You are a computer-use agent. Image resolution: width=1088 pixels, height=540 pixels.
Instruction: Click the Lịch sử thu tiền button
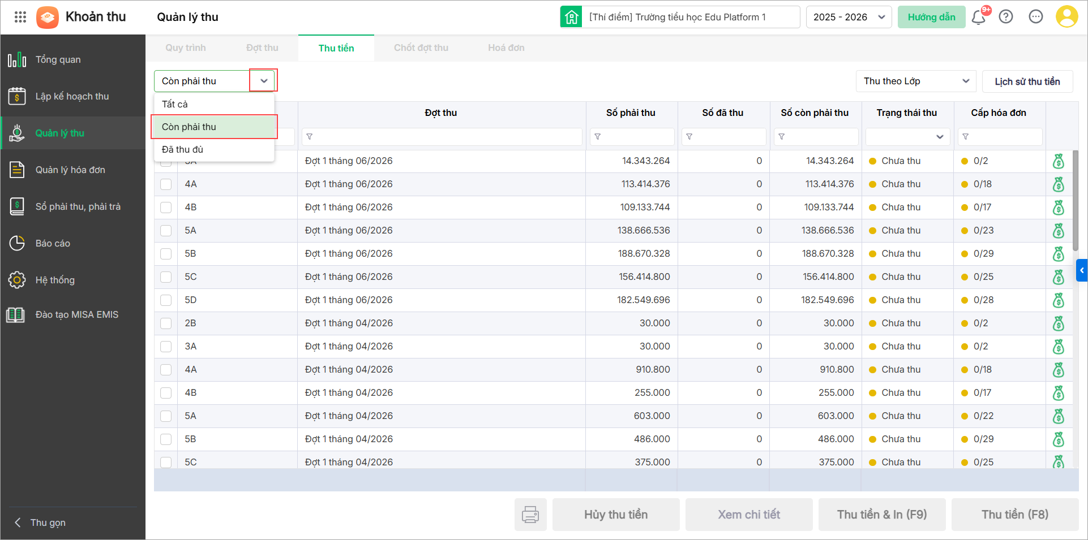[x=1027, y=81]
